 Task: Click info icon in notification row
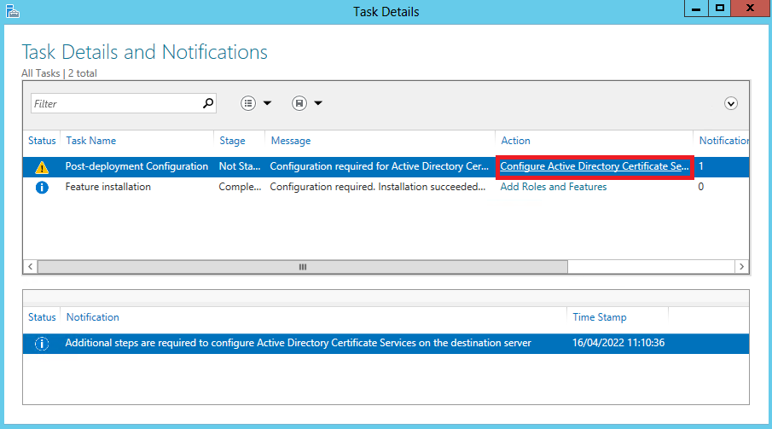tap(42, 344)
